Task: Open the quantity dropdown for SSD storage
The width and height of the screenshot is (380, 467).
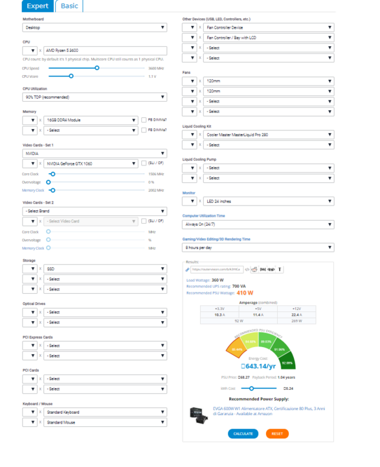Action: click(30, 269)
